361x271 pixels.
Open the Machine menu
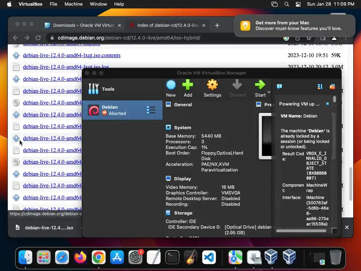click(x=73, y=4)
